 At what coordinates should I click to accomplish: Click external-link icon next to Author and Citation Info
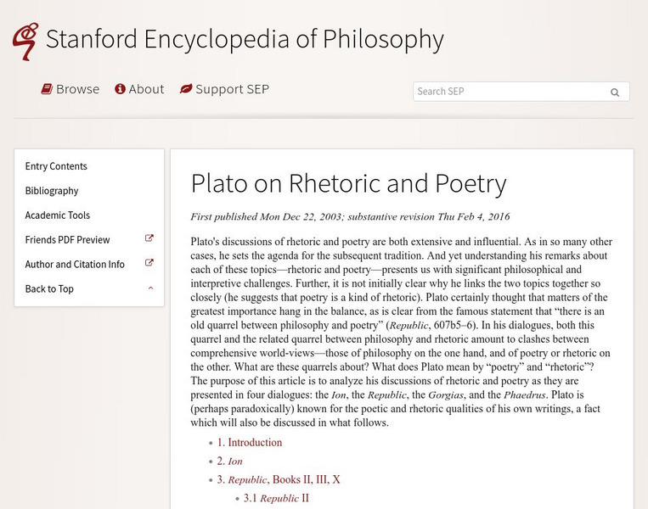coord(149,264)
